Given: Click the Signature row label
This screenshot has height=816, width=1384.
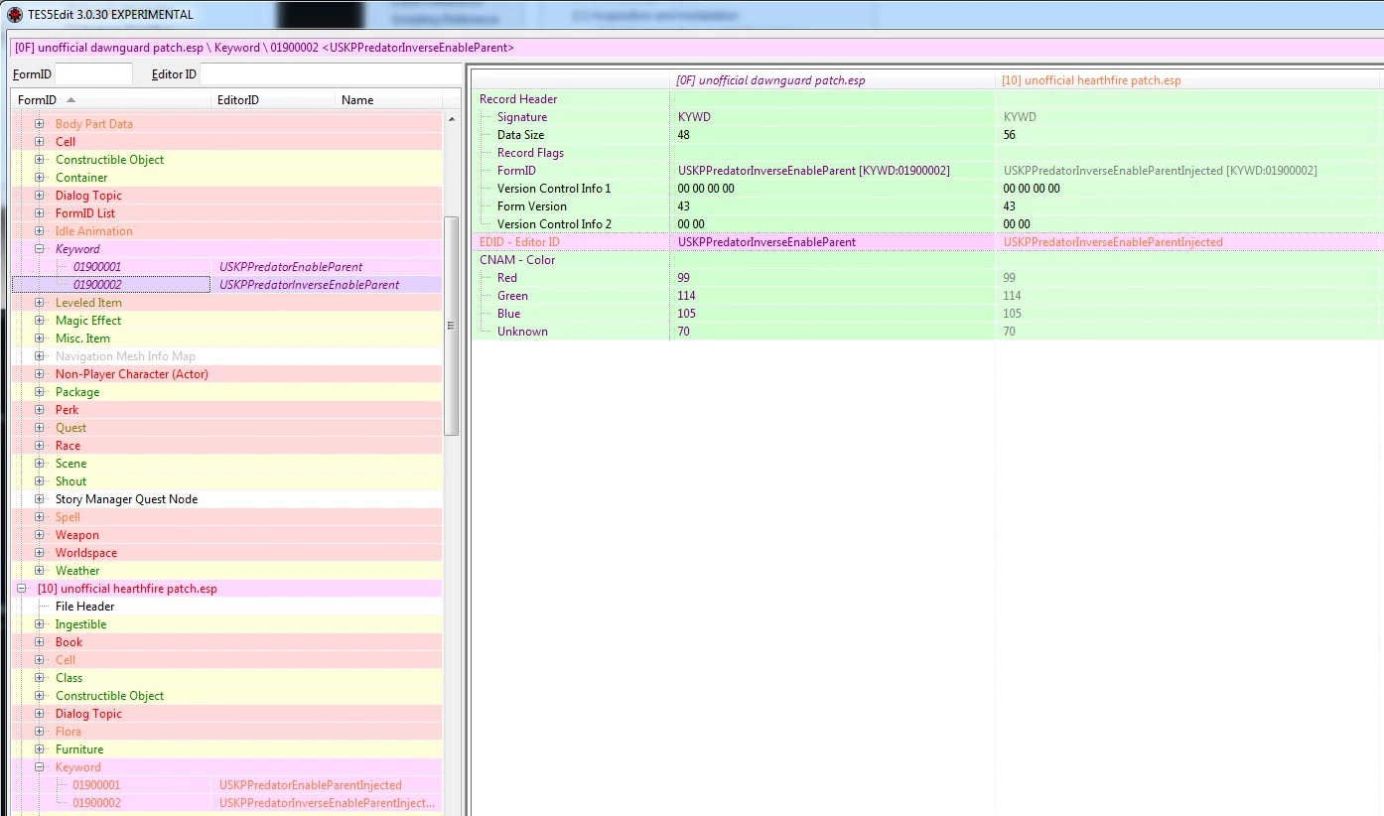Looking at the screenshot, I should 522,117.
